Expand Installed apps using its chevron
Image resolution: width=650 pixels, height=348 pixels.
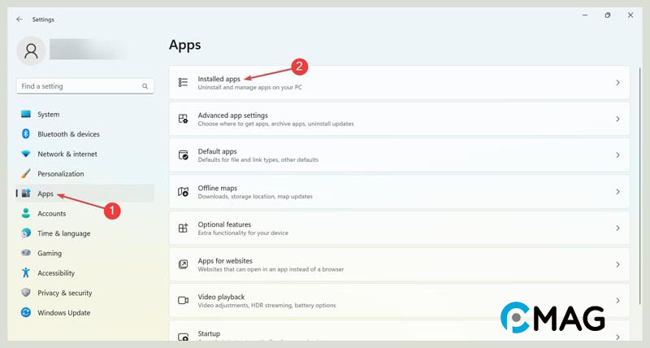click(x=617, y=83)
